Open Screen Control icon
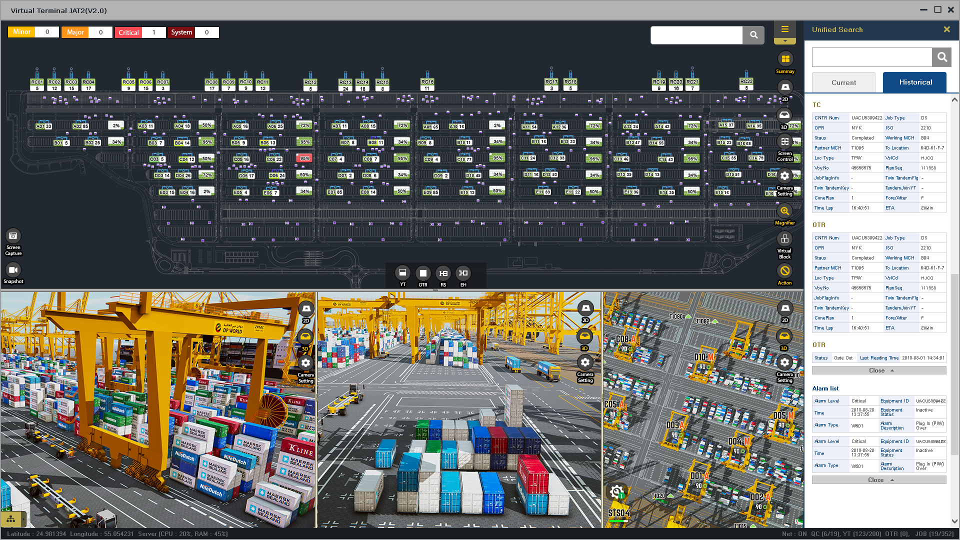This screenshot has width=960, height=540. click(x=784, y=142)
